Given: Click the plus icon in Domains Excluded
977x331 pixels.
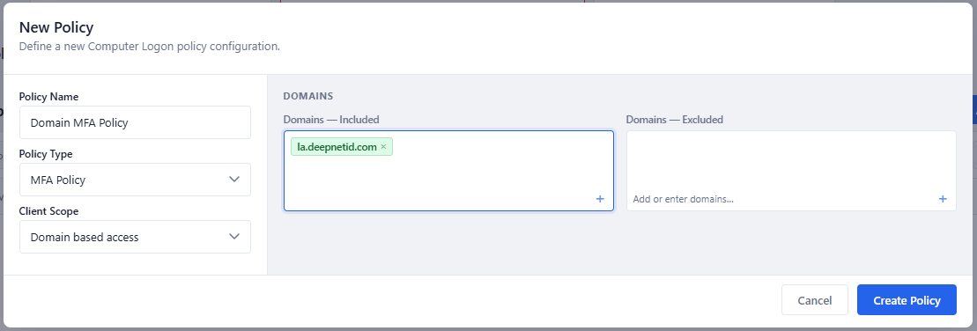Looking at the screenshot, I should (x=943, y=199).
